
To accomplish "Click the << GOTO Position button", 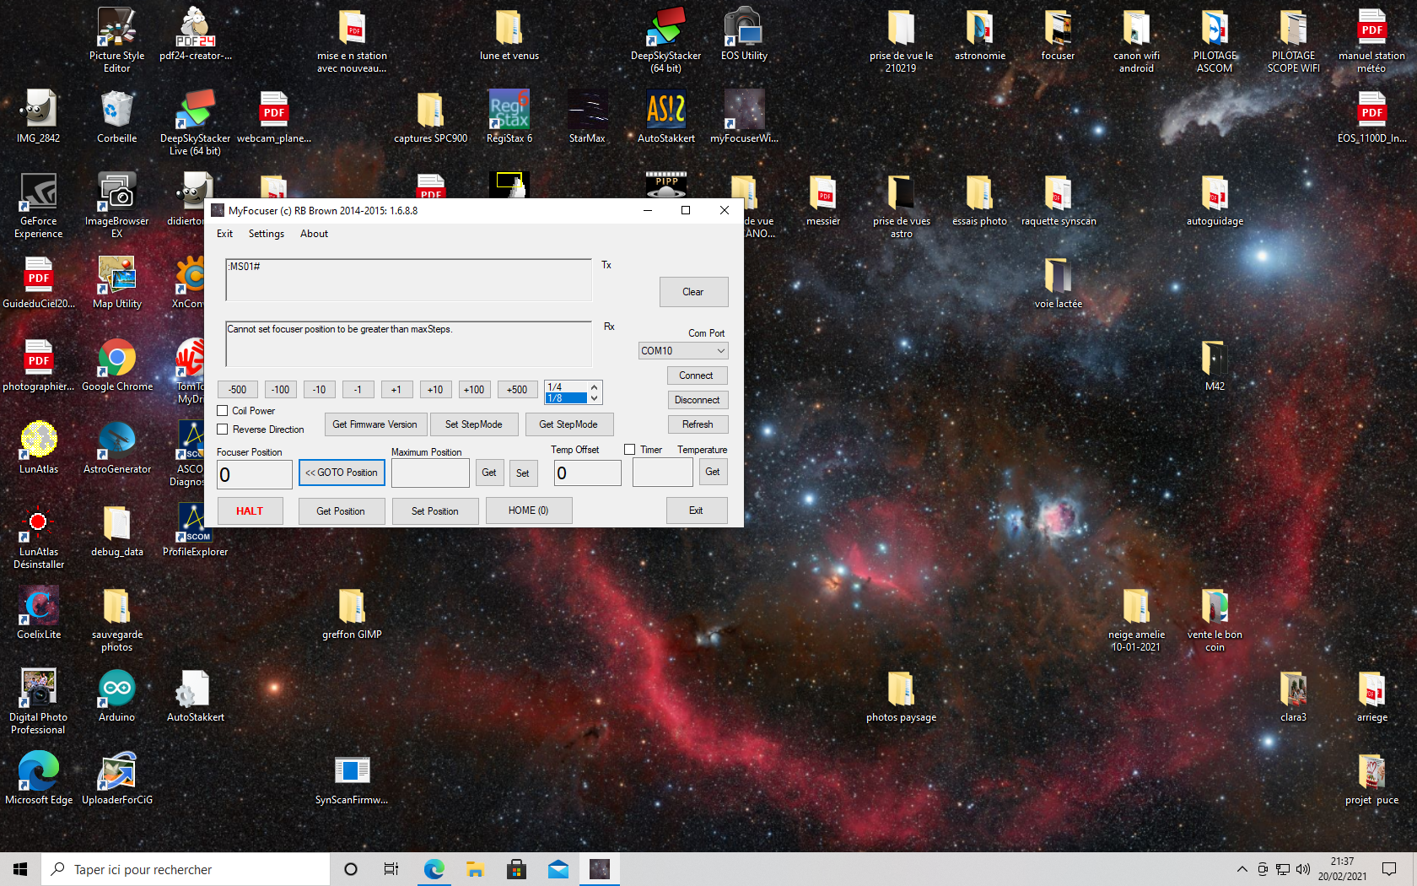I will (342, 473).
